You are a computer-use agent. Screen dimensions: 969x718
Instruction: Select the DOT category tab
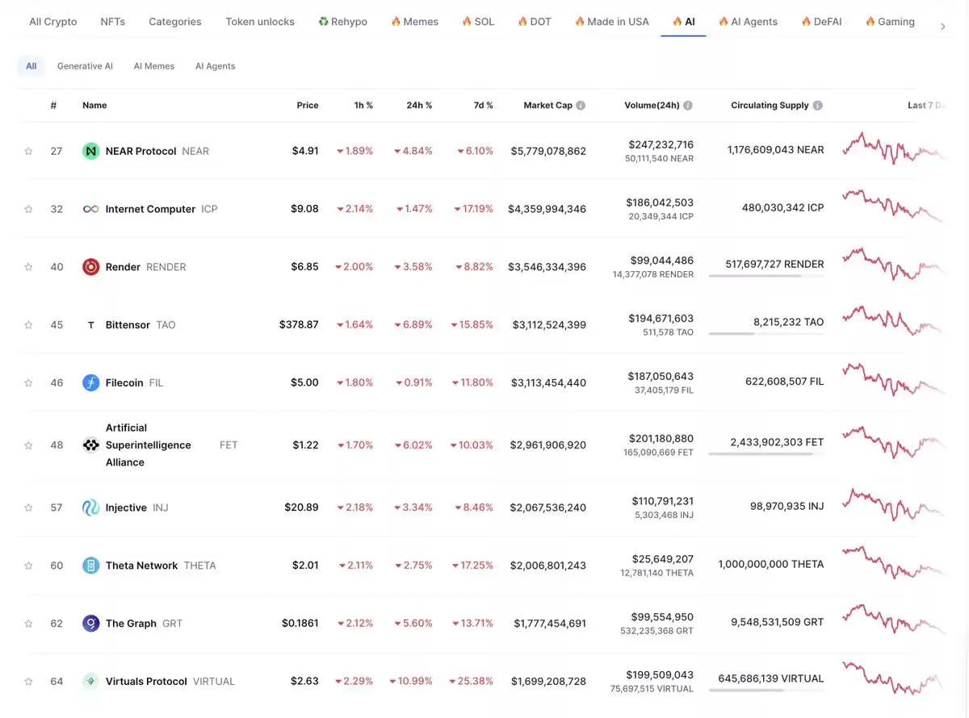(x=535, y=22)
